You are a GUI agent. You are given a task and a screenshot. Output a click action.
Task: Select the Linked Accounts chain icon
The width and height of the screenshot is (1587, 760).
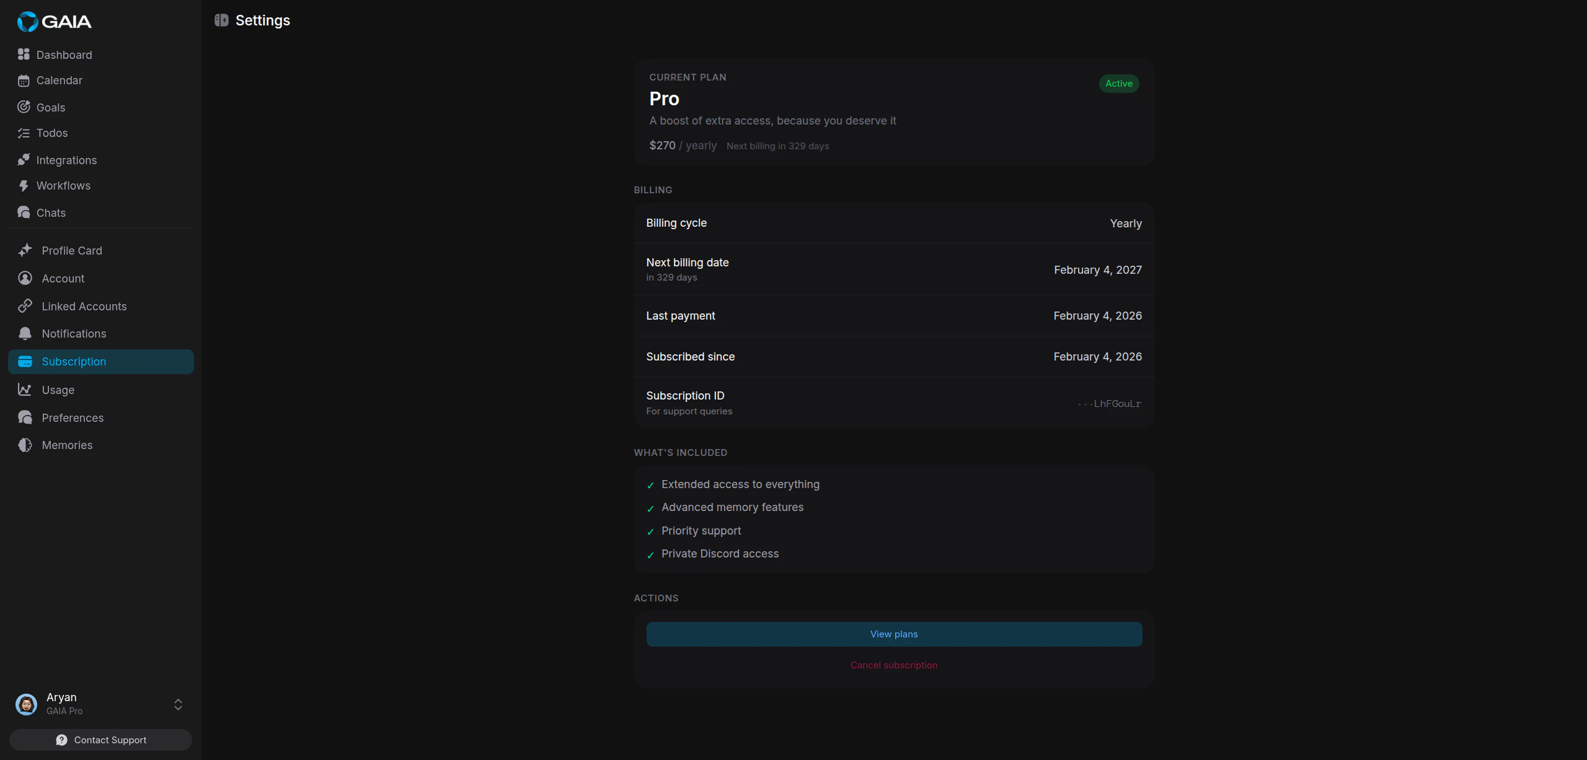coord(25,305)
